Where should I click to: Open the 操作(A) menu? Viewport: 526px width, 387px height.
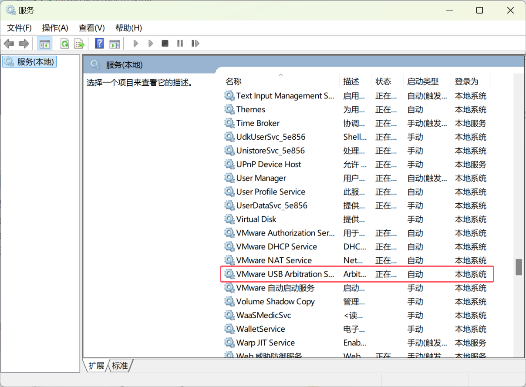tap(55, 28)
